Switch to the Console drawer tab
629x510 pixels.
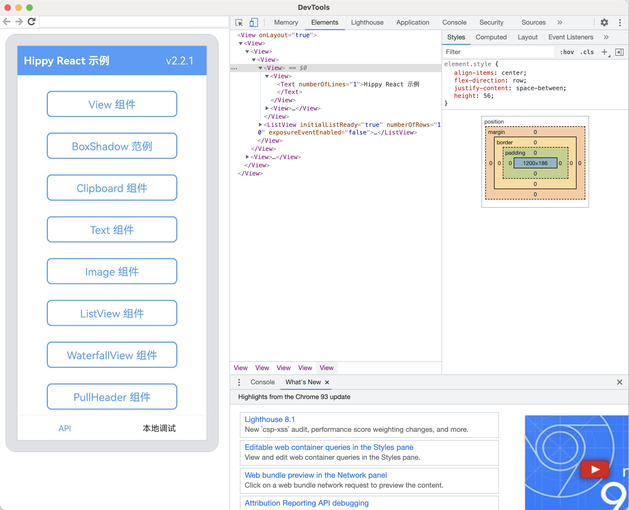pyautogui.click(x=263, y=382)
